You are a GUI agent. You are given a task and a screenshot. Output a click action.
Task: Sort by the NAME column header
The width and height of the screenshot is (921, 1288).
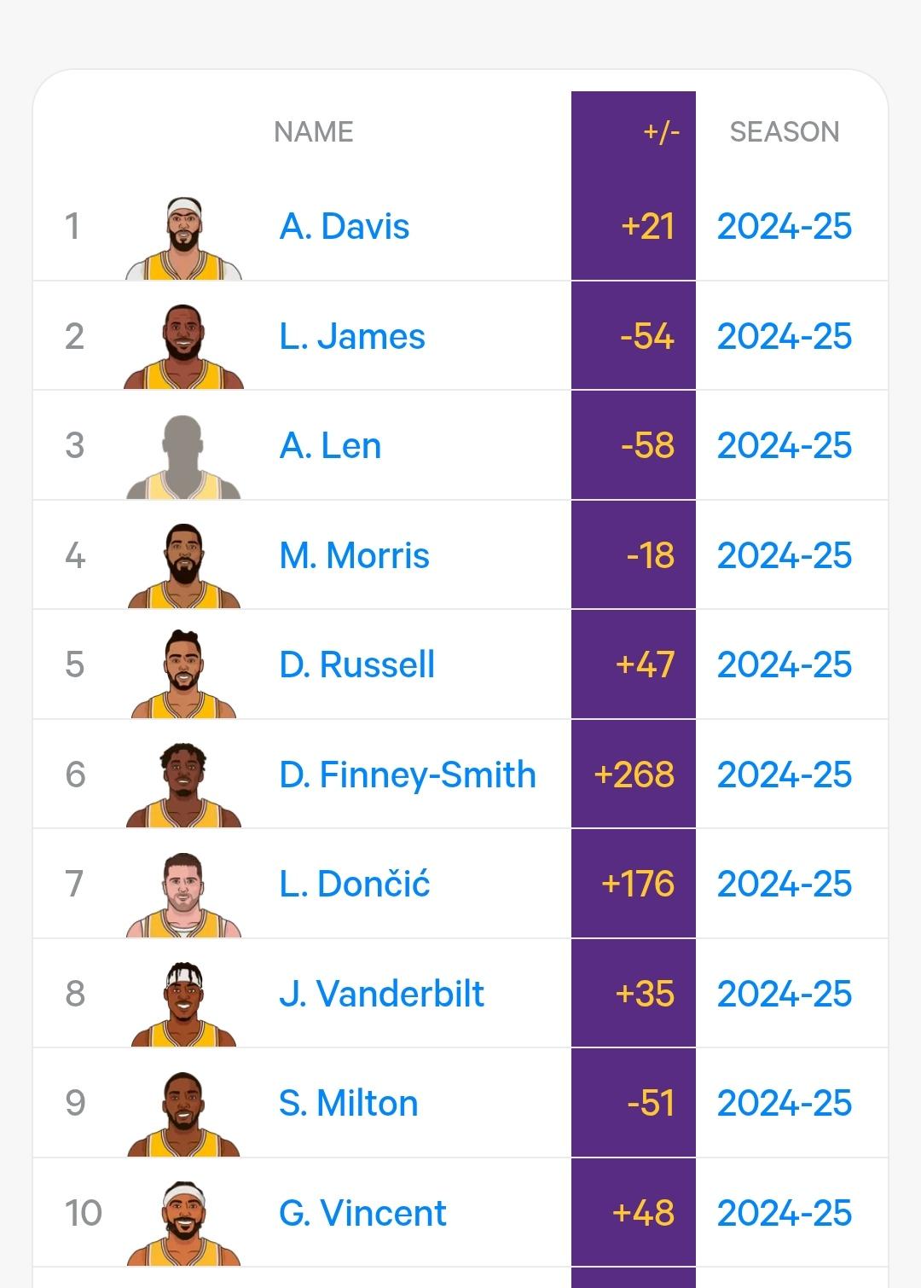[314, 132]
